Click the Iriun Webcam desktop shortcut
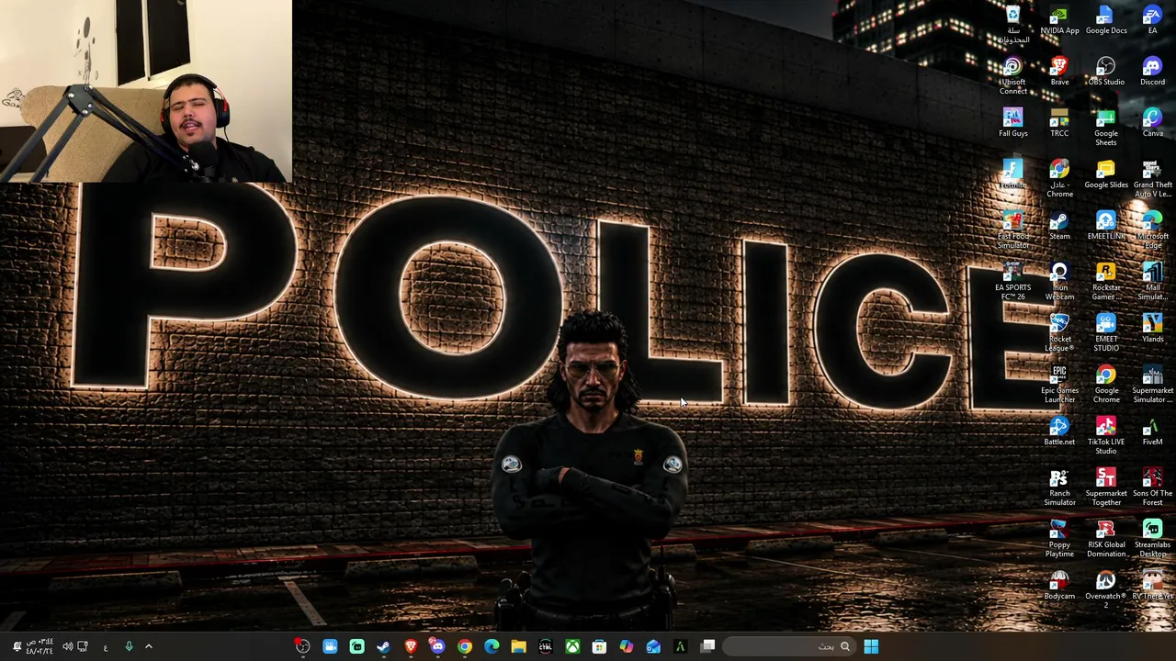Viewport: 1176px width, 661px height. click(x=1059, y=282)
